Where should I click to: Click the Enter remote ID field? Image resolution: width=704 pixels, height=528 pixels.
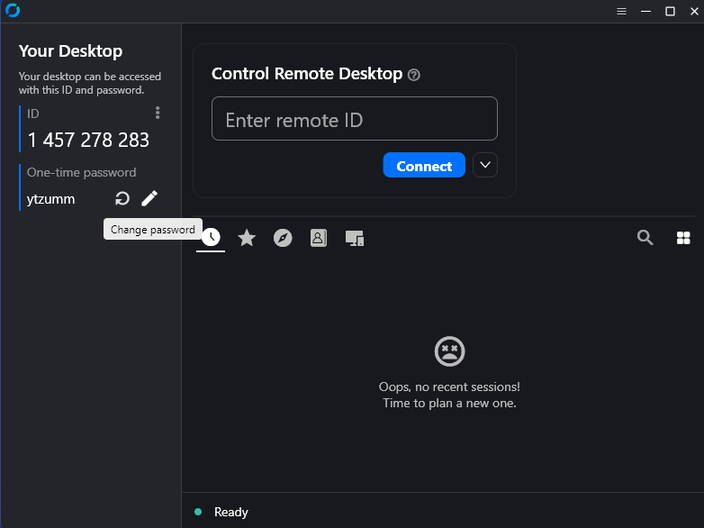354,119
